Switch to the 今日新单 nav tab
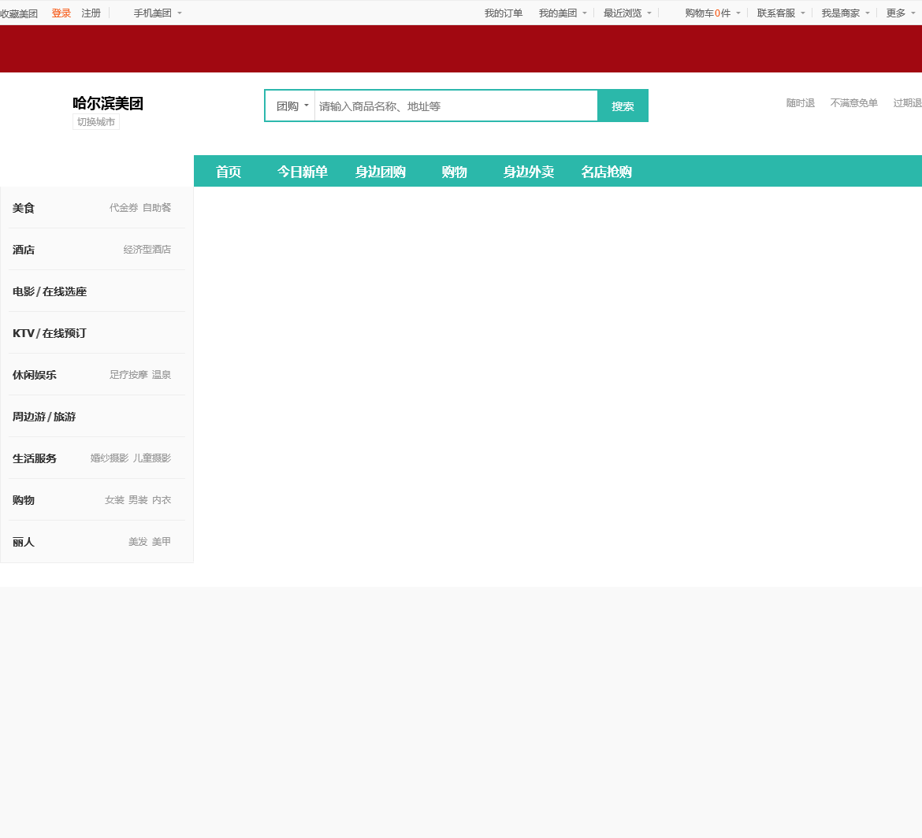The width and height of the screenshot is (922, 838). point(303,172)
